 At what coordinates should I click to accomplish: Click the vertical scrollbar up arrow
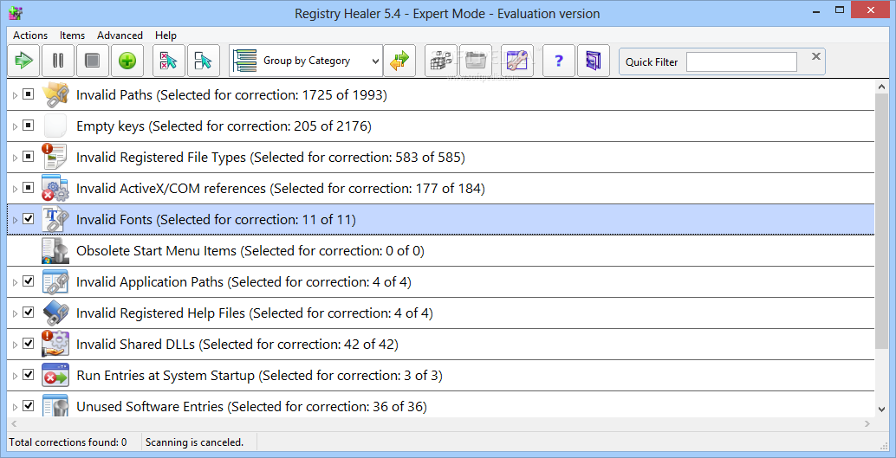coord(880,87)
